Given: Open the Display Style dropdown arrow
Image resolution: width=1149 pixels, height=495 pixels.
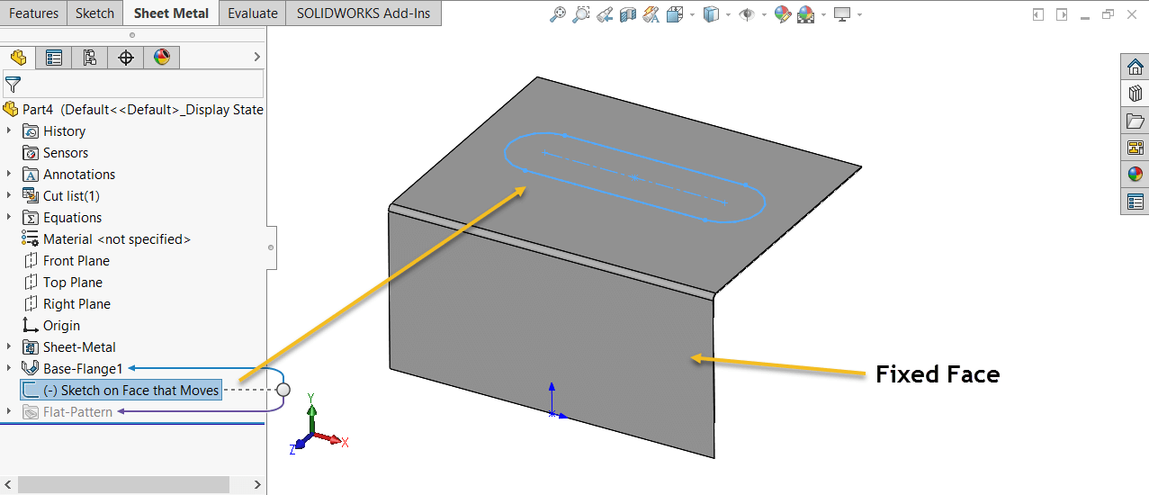Looking at the screenshot, I should (727, 14).
